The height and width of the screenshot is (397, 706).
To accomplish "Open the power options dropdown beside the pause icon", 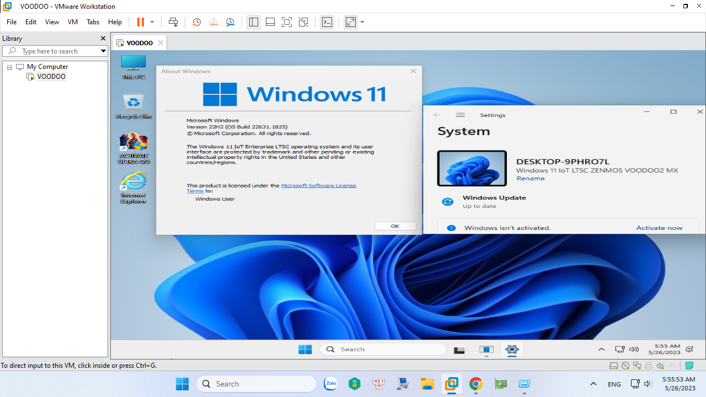I will 152,22.
